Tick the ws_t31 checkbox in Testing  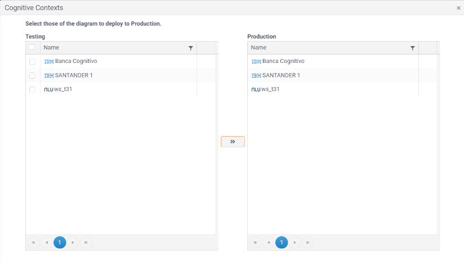click(x=32, y=89)
